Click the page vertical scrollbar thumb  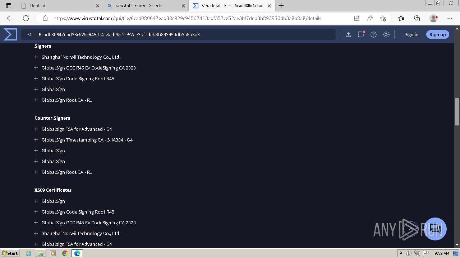click(x=457, y=111)
